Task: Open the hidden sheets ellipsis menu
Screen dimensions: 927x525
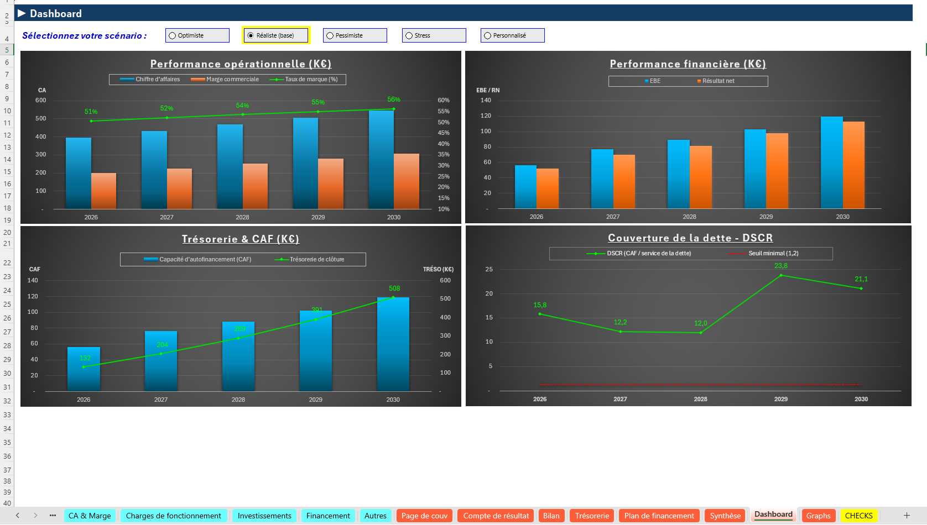Action: click(x=53, y=516)
